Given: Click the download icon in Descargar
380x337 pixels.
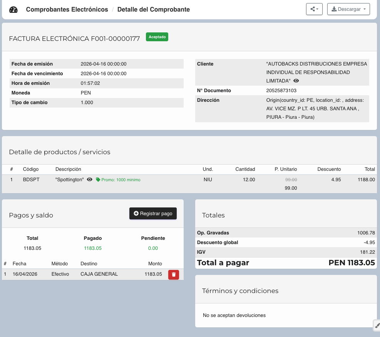Looking at the screenshot, I should (x=334, y=9).
